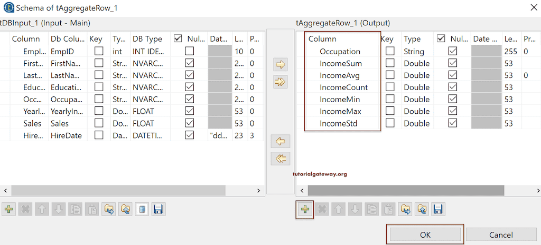Select the IncomeSum column name cell
This screenshot has height=245, width=541.
coord(341,64)
